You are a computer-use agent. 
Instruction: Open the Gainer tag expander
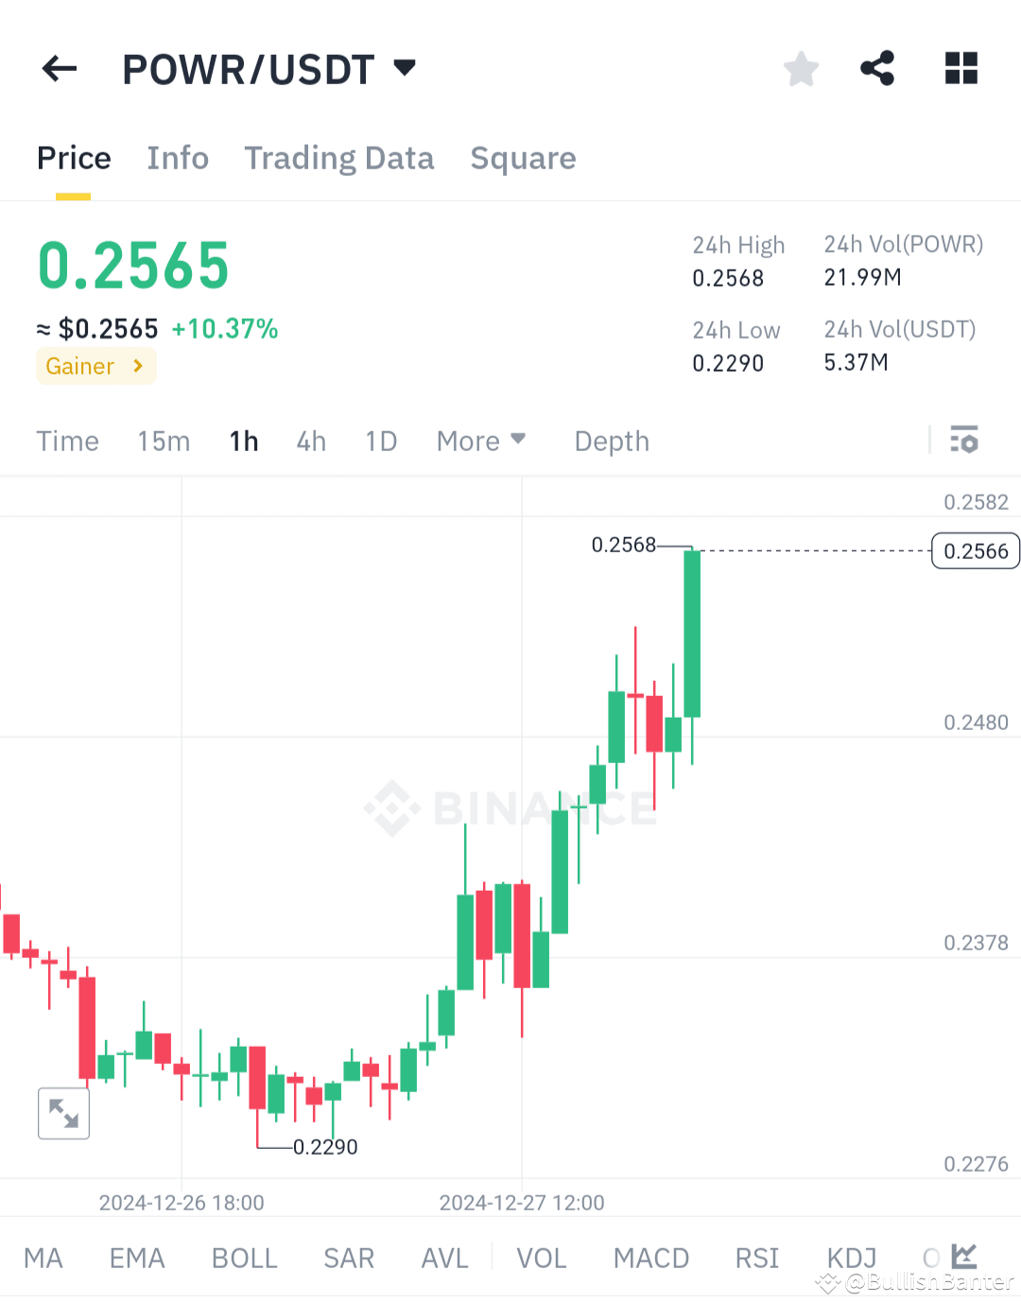coord(95,366)
